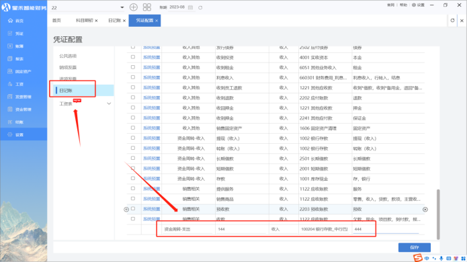Tick the checkbox for the 提供服务 row

click(133, 189)
